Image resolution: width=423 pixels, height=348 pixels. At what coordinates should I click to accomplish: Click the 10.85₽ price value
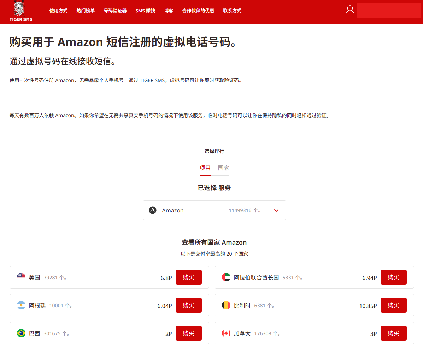(368, 306)
